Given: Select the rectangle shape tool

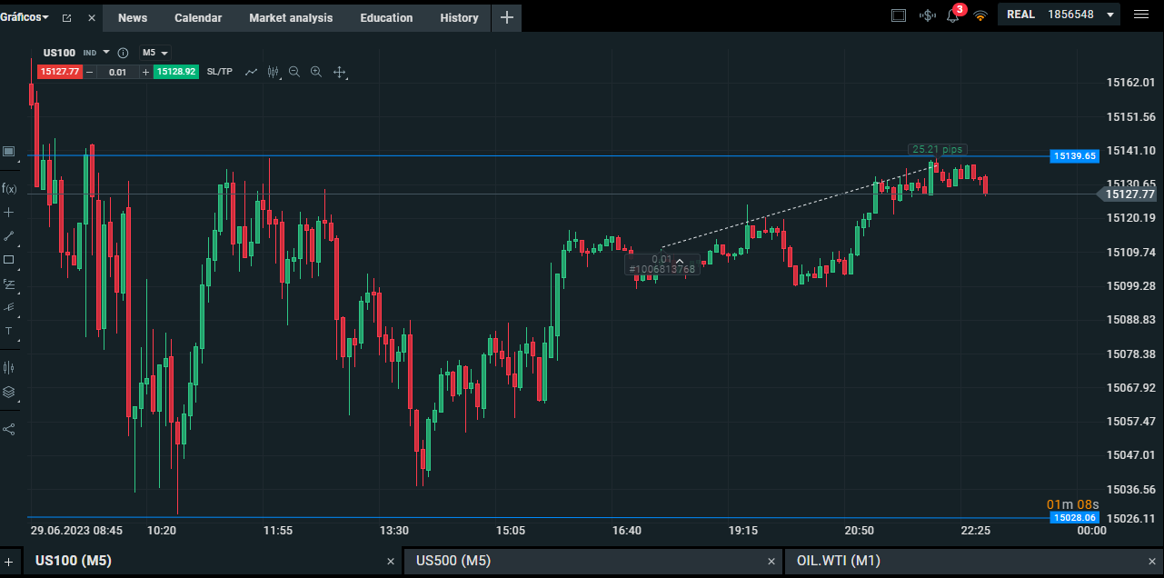Looking at the screenshot, I should point(9,259).
